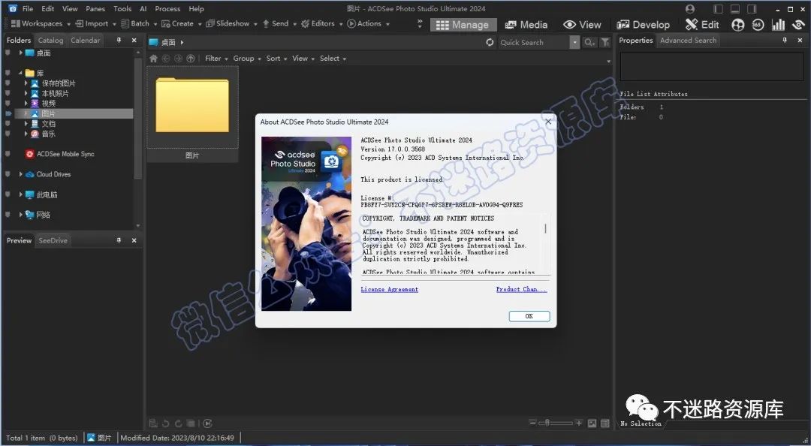Click OK in About dialog
811x446 pixels.
[529, 316]
